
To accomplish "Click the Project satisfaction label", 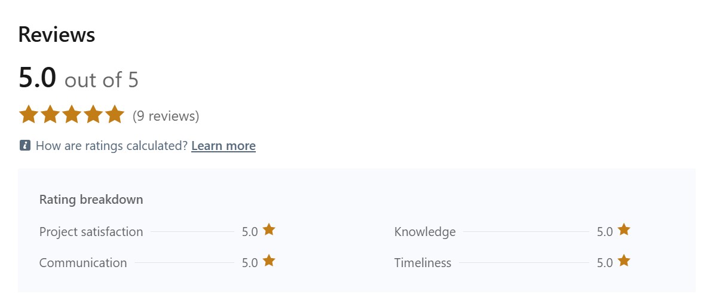I will point(91,232).
